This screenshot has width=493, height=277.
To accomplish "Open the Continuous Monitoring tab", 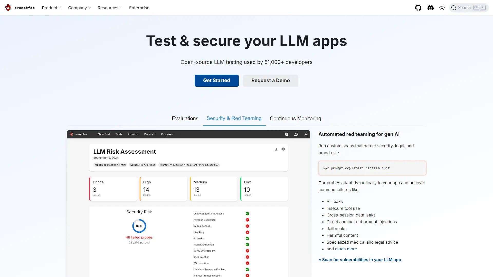I will tap(295, 118).
